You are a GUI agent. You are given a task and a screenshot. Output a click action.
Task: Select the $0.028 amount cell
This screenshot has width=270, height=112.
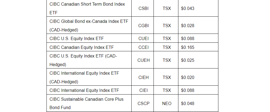tap(188, 26)
